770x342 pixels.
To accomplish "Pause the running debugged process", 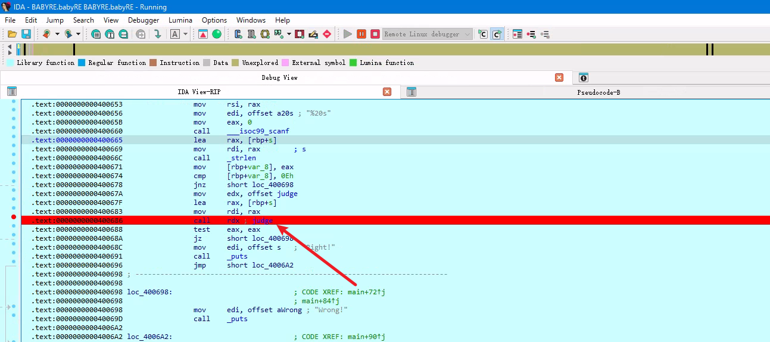I will [361, 34].
